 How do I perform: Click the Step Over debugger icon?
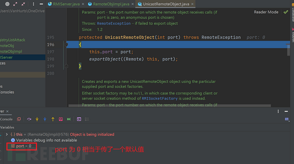pos(29,119)
